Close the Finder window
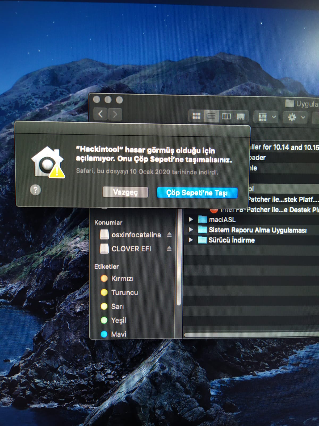The width and height of the screenshot is (319, 426). [97, 100]
